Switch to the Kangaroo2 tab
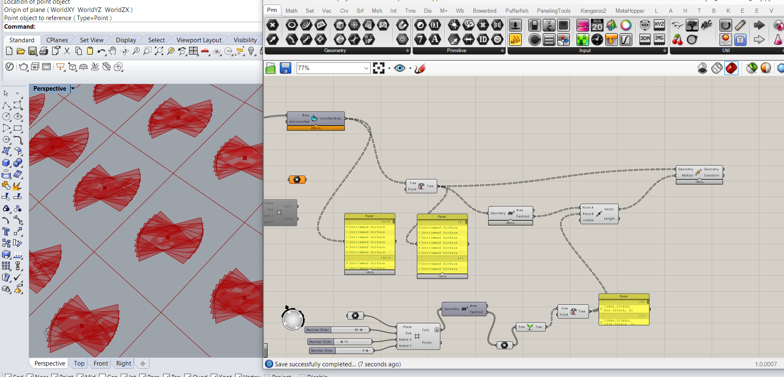The image size is (784, 377). 593,11
